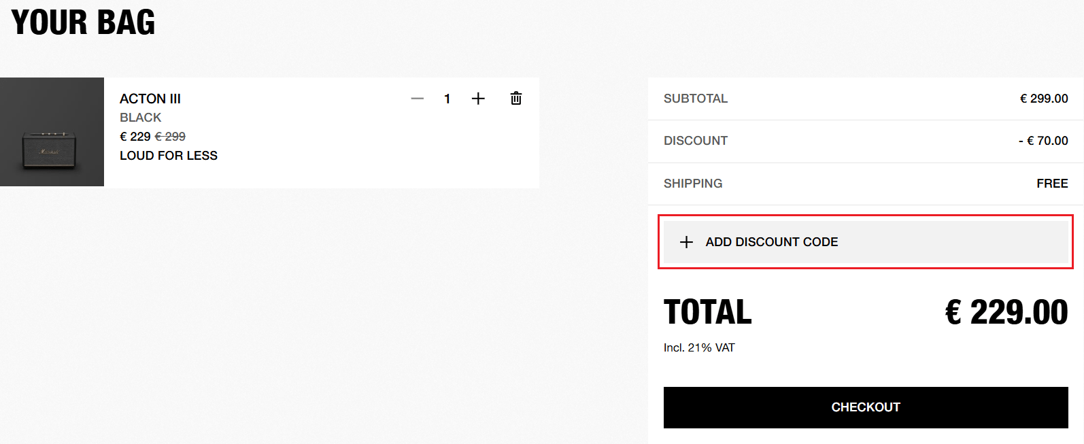1084x444 pixels.
Task: Remove Acton III using the trash icon
Action: (516, 99)
